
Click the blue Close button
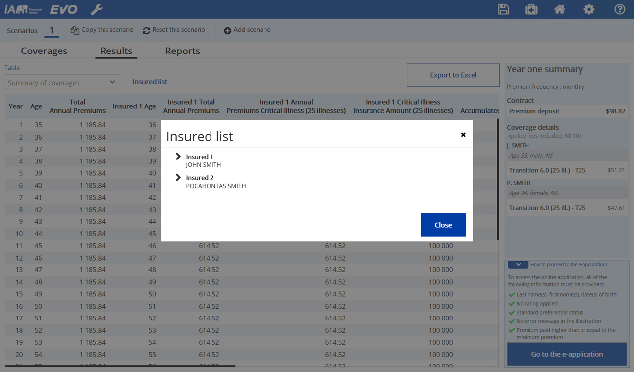point(443,225)
